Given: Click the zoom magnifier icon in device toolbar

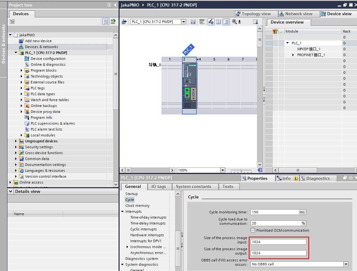Looking at the screenshot, I should coord(235,22).
